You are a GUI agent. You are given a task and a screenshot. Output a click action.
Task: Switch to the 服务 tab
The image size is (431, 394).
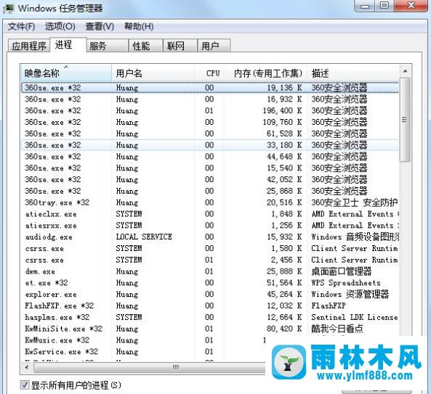point(108,46)
